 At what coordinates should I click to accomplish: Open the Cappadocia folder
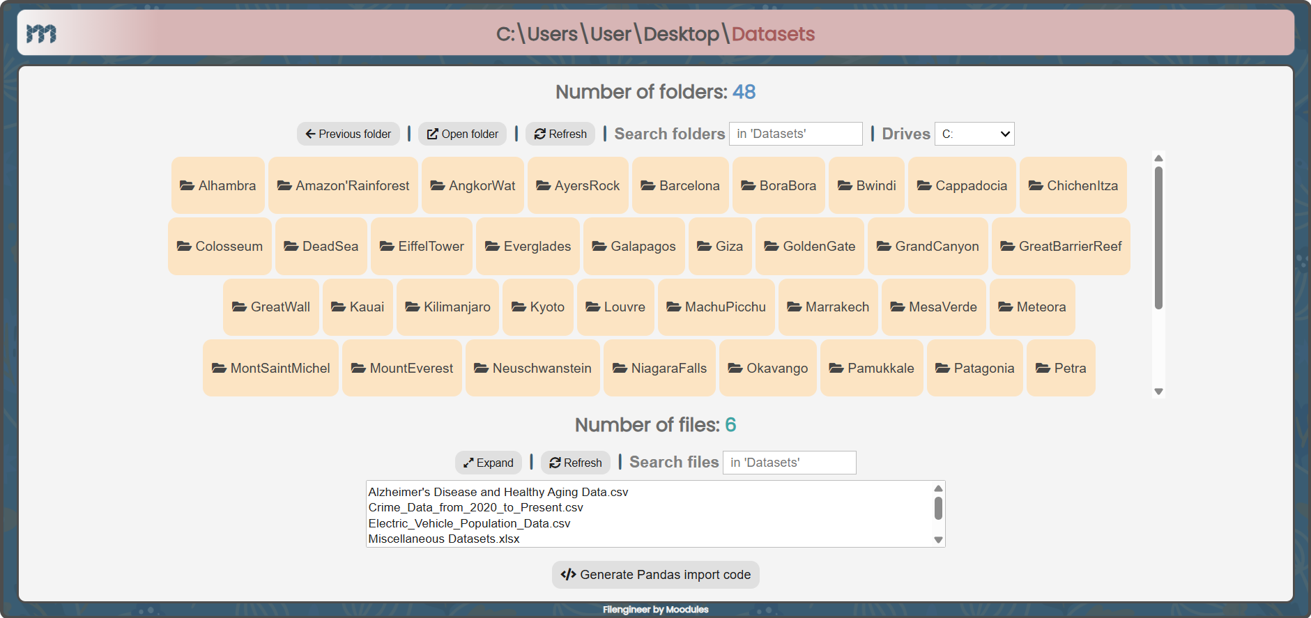tap(962, 185)
